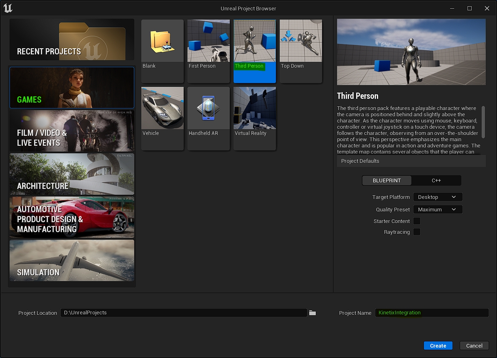The height and width of the screenshot is (358, 497).
Task: Select the Virtual Reality template
Action: click(x=254, y=118)
